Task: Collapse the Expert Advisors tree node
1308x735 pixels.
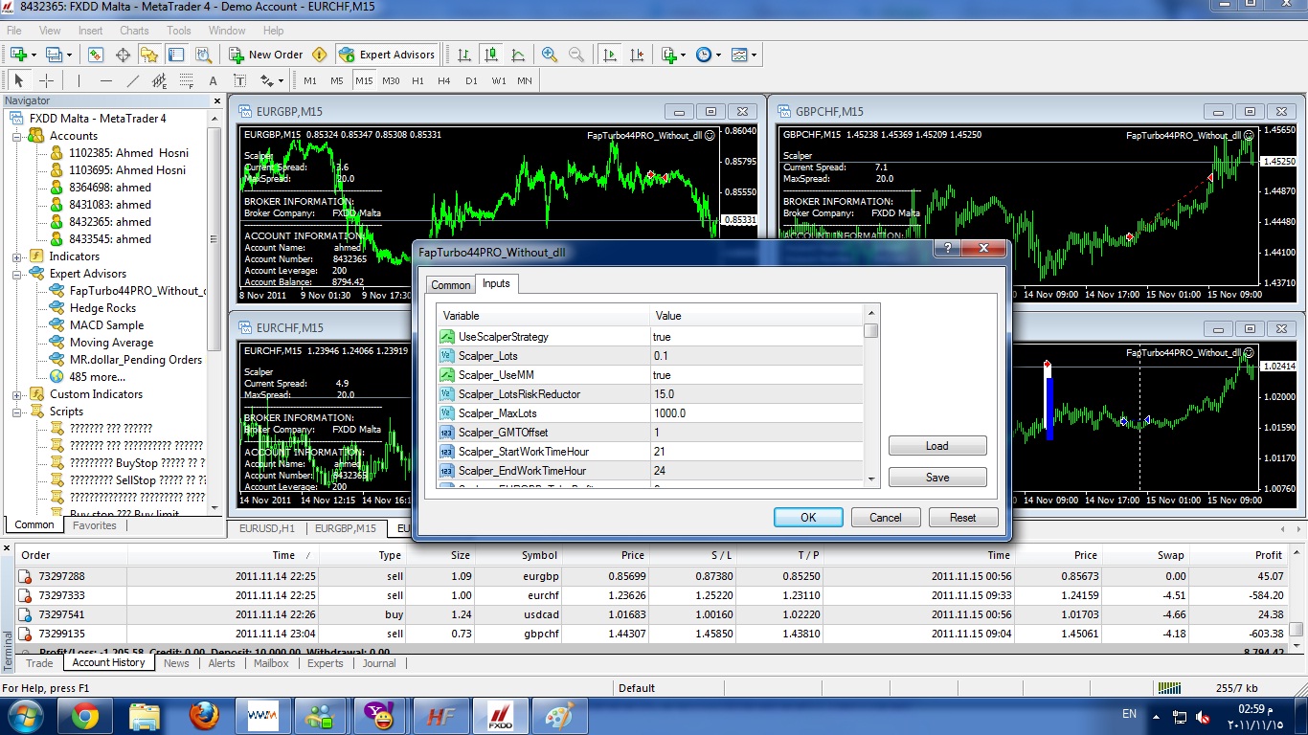Action: (16, 274)
